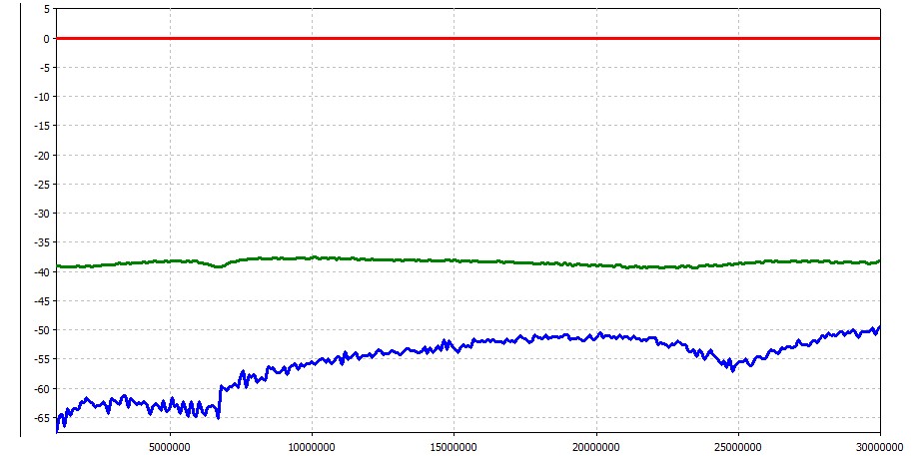Screen dimensions: 917x456
Task: Click the x-axis label 15000000
Action: (454, 444)
